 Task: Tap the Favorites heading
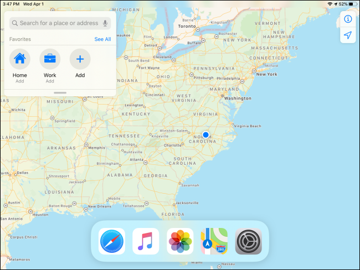20,39
